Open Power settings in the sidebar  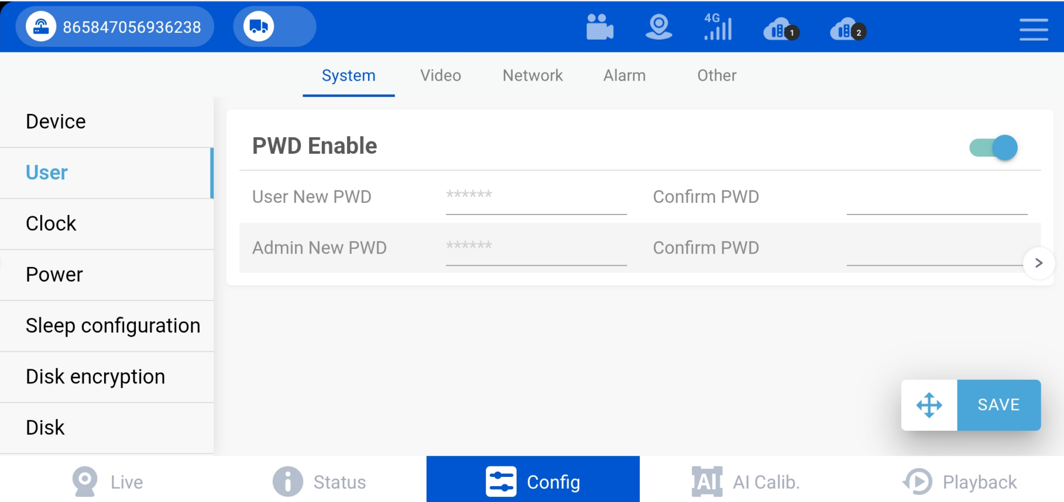click(107, 275)
